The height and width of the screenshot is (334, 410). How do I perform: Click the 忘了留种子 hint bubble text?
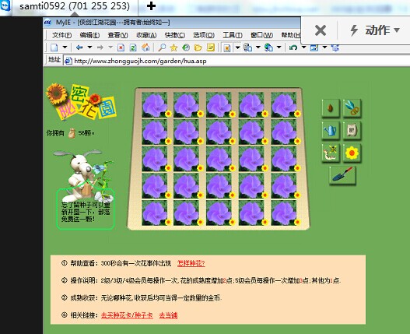tap(86, 211)
